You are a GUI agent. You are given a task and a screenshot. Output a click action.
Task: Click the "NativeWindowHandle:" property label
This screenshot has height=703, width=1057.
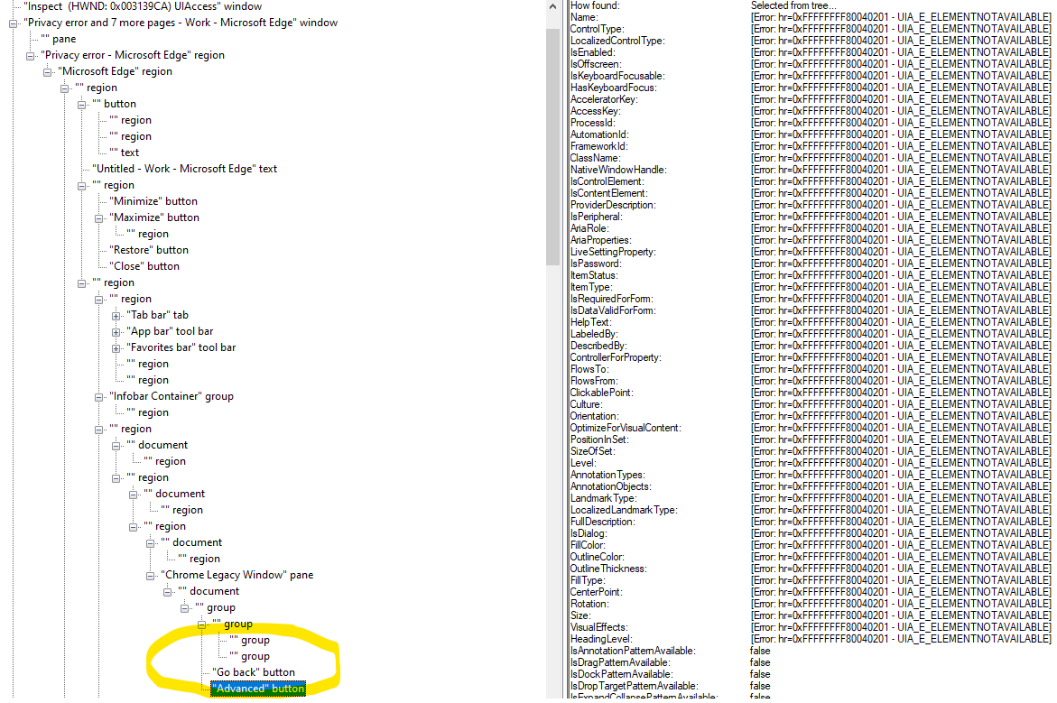(618, 170)
